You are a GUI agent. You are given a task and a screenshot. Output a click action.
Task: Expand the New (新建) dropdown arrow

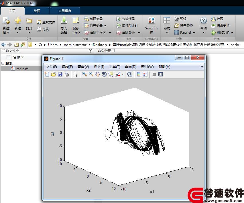17,33
